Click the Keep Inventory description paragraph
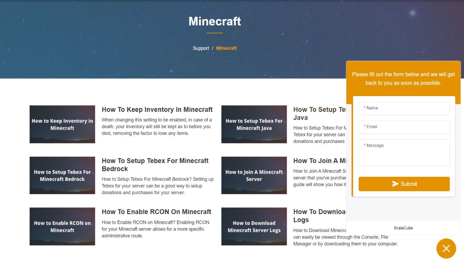464x261 pixels. tap(157, 127)
